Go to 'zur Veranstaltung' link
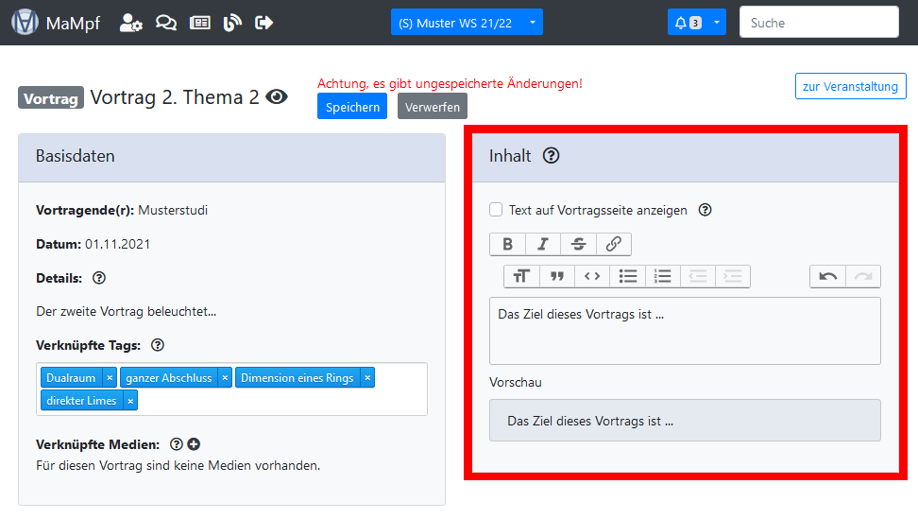Image resolution: width=918 pixels, height=519 pixels. [x=850, y=86]
